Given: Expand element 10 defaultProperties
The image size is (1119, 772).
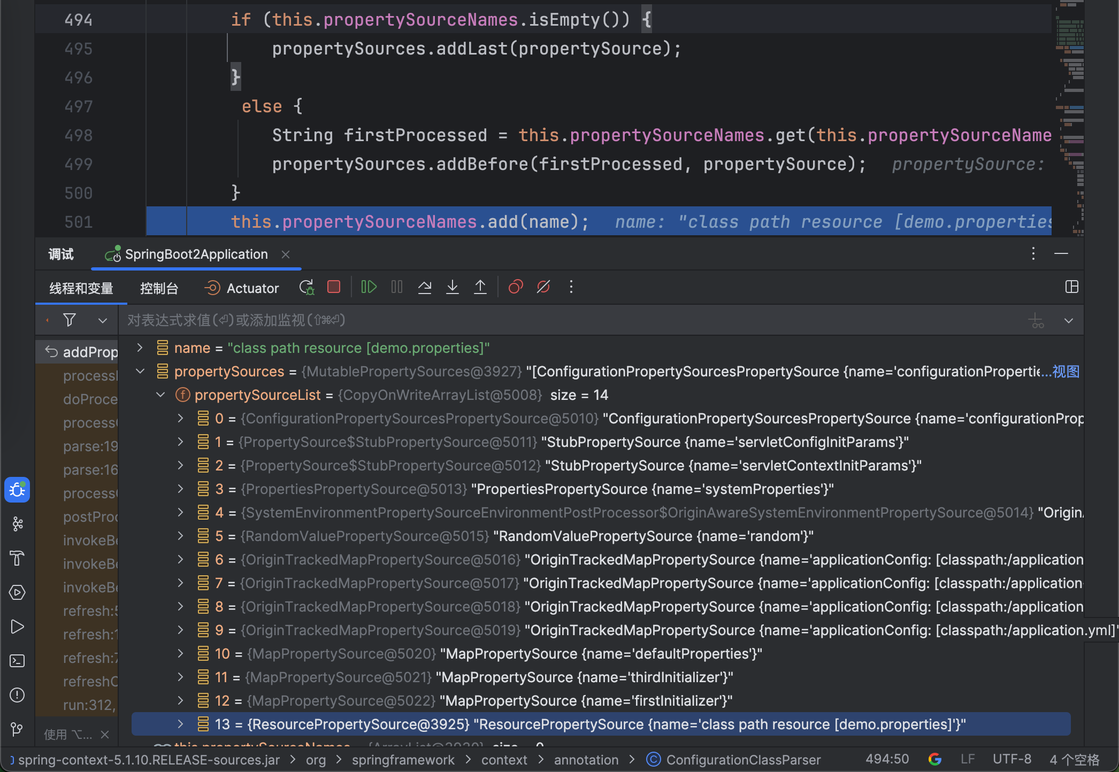Looking at the screenshot, I should [181, 654].
